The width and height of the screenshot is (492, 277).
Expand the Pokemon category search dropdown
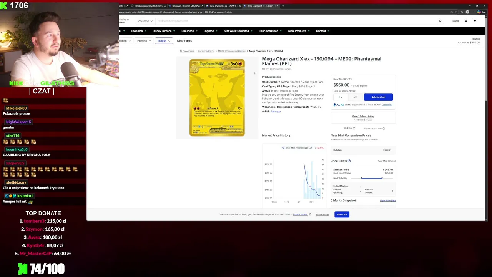[145, 21]
